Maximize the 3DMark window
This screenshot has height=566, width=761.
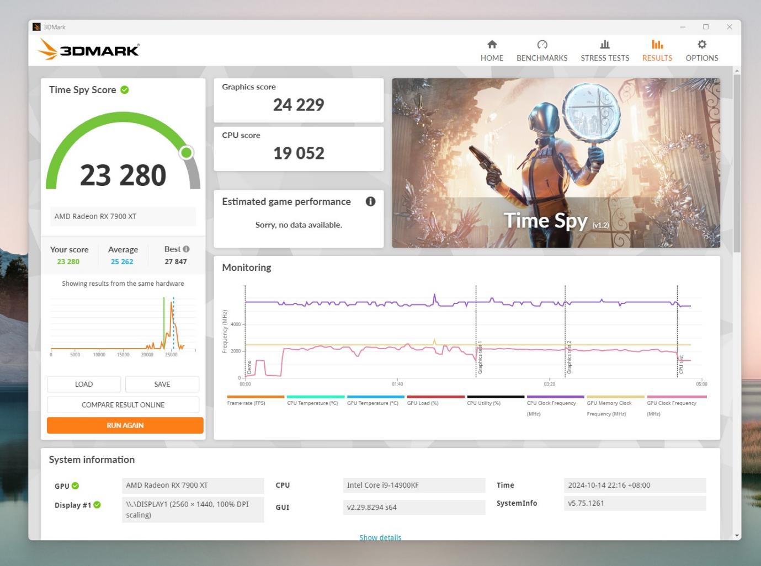click(706, 26)
